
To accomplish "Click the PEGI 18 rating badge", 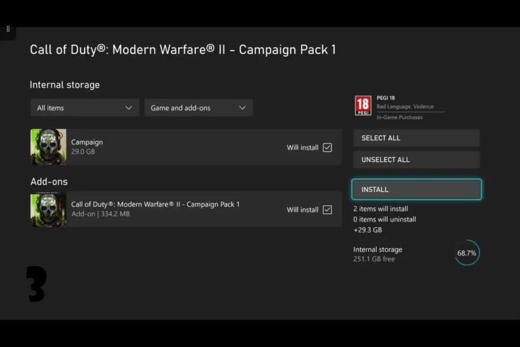I will click(363, 105).
